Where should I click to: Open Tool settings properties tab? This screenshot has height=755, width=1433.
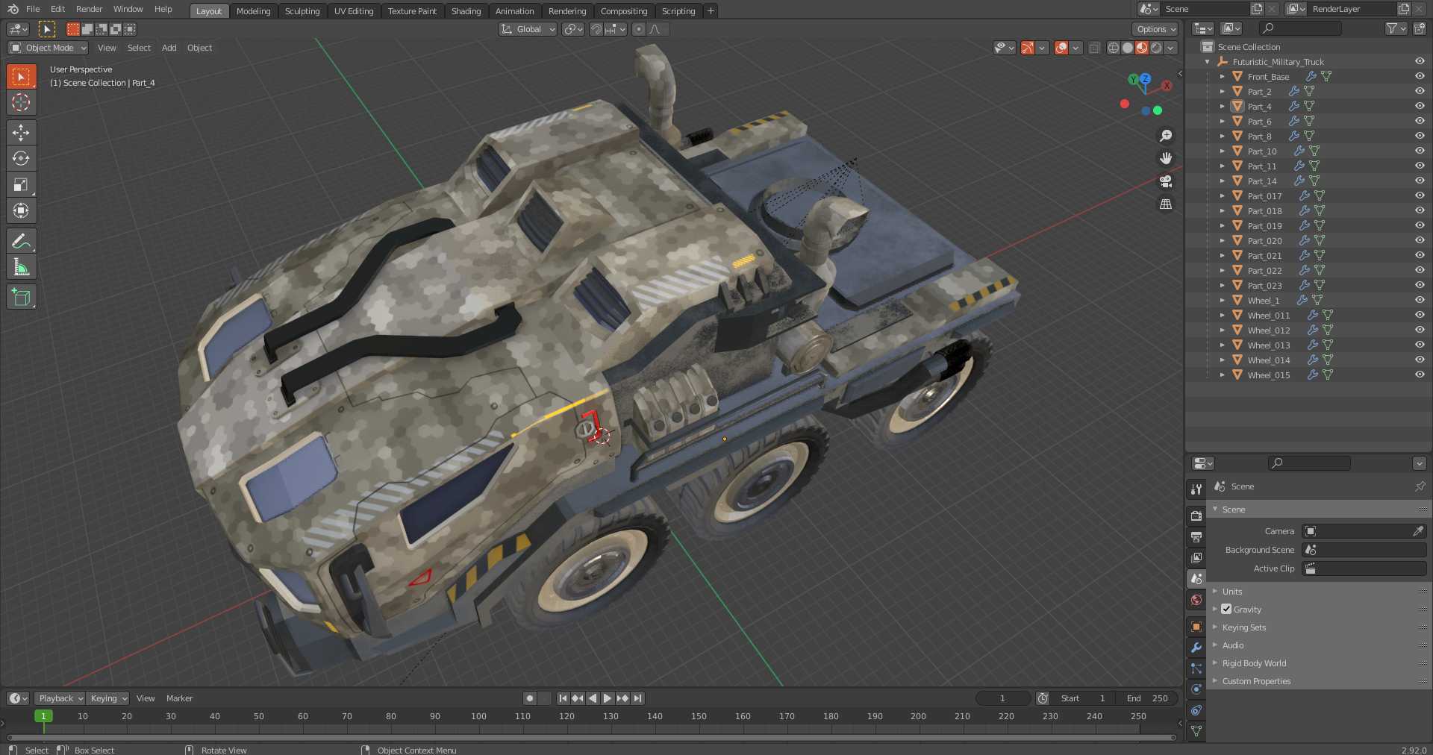pos(1196,489)
